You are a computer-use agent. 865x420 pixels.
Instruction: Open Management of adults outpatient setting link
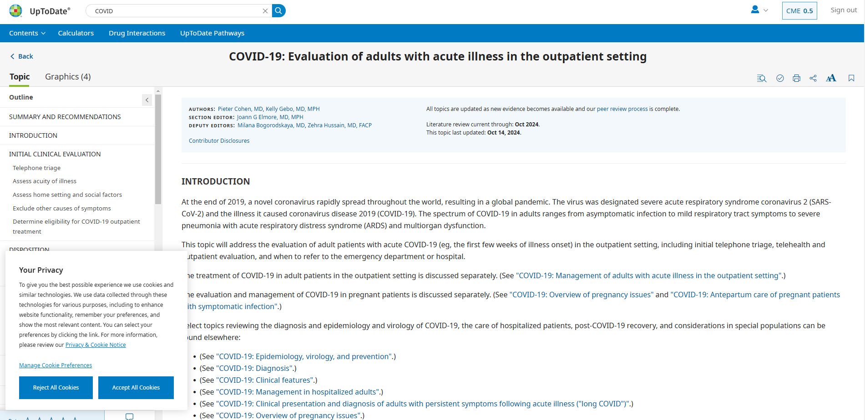pos(649,275)
